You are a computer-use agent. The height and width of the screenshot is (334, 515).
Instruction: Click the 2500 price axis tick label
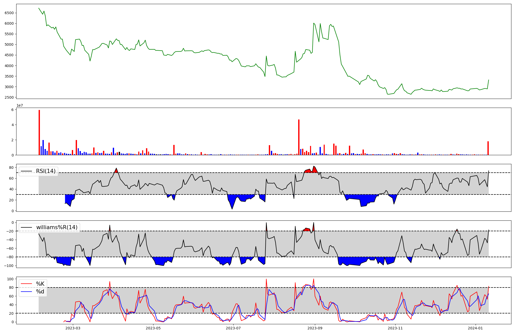[9, 97]
